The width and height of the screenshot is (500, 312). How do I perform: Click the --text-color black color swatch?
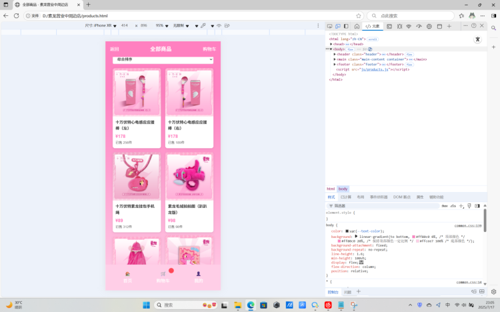click(x=347, y=231)
